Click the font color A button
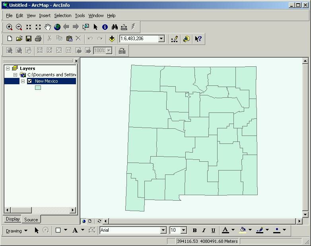311x246 pixels. (225, 230)
